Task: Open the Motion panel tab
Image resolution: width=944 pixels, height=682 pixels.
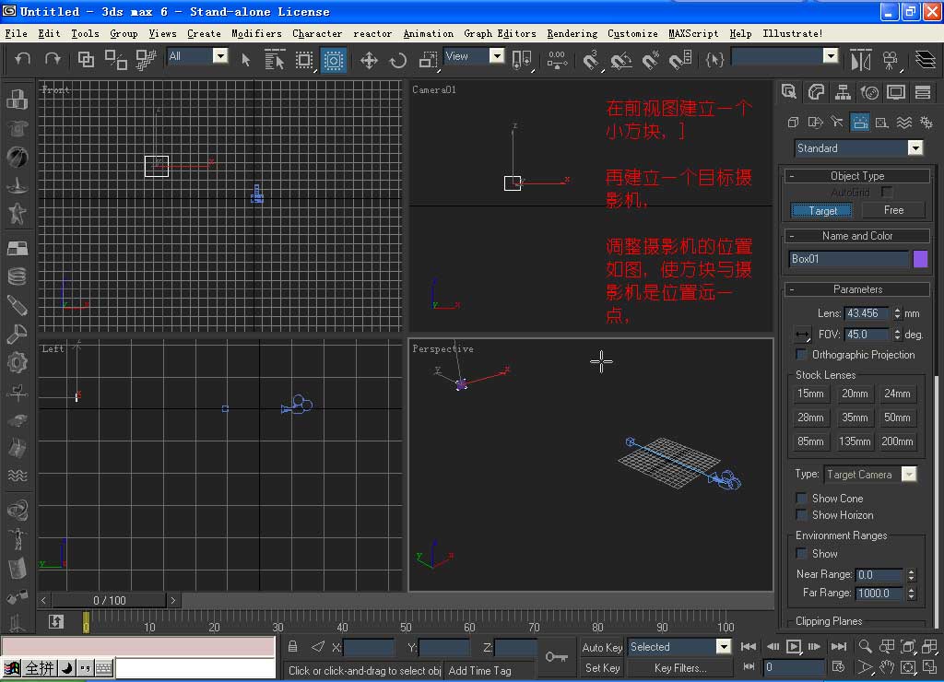Action: click(x=869, y=91)
